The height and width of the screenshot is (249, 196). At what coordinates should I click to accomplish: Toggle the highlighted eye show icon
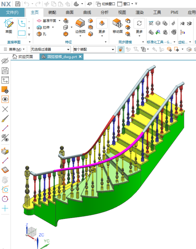(5, 99)
